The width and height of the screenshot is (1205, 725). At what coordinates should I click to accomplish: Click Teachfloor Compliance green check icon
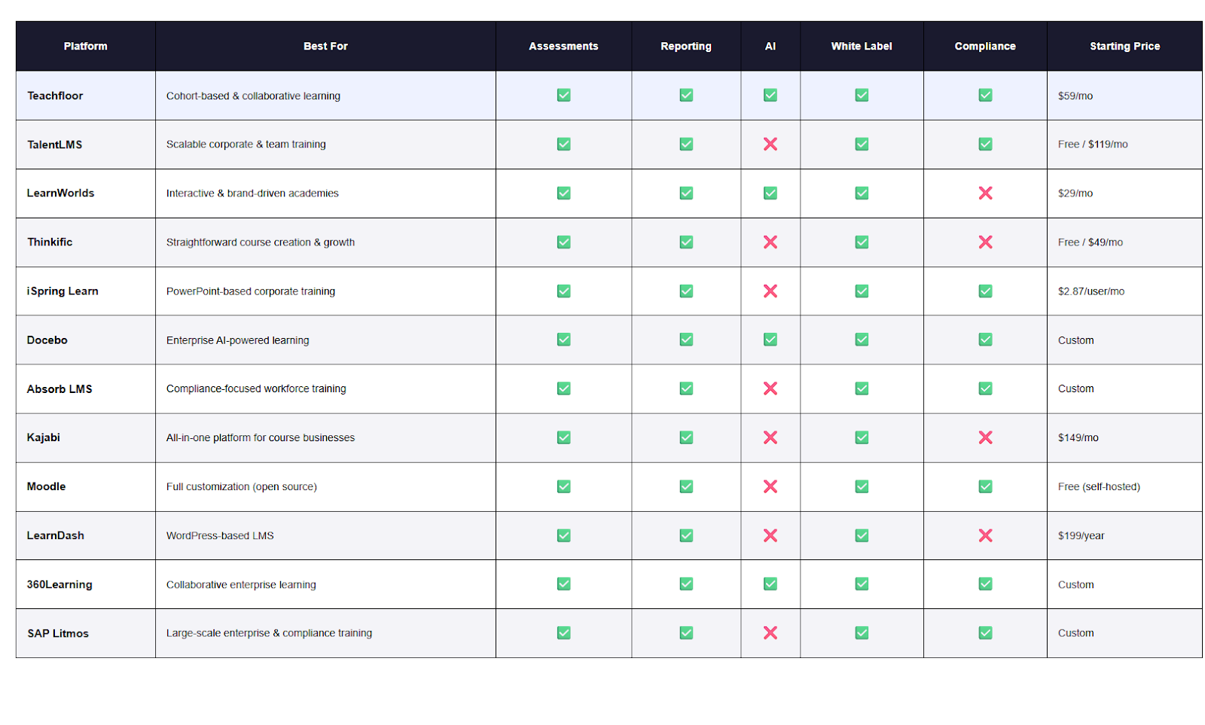coord(984,95)
